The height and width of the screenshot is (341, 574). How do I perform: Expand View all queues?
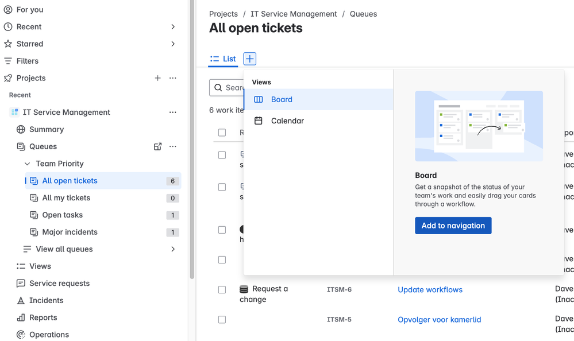point(173,249)
